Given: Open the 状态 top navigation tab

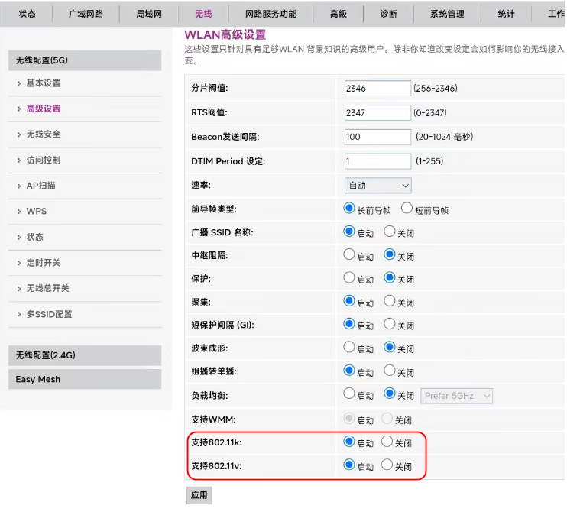Looking at the screenshot, I should 27,14.
